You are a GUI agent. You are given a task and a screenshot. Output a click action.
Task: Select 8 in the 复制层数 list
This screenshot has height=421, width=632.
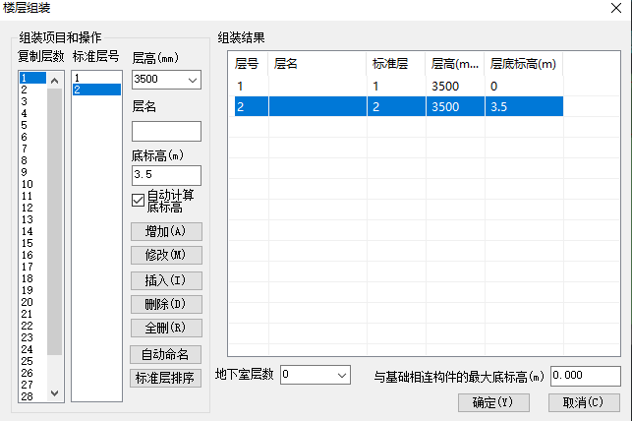[32, 160]
